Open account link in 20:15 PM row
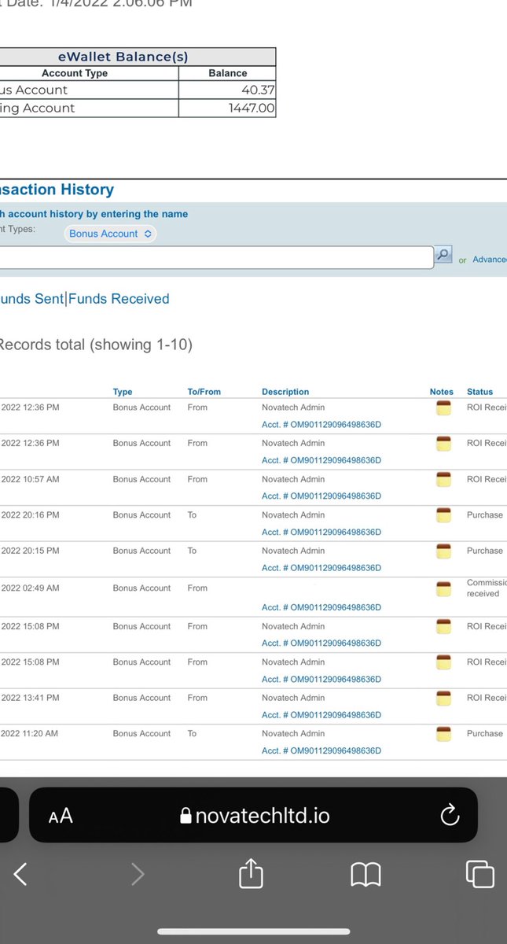The height and width of the screenshot is (944, 507). [x=321, y=568]
